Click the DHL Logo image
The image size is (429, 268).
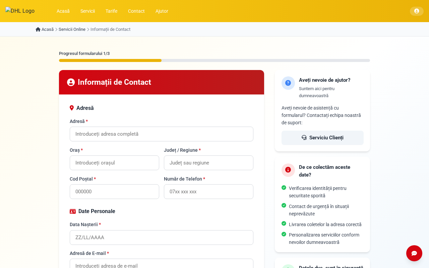(20, 11)
